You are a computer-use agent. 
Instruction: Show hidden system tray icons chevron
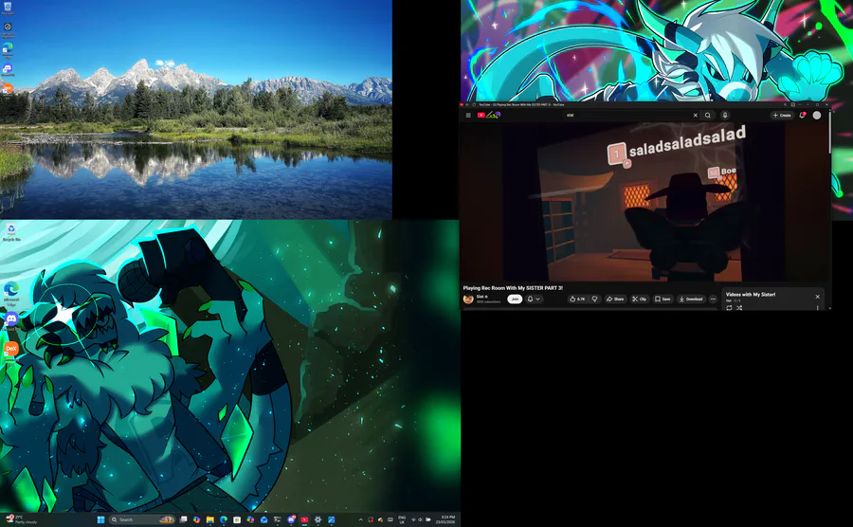[x=361, y=519]
